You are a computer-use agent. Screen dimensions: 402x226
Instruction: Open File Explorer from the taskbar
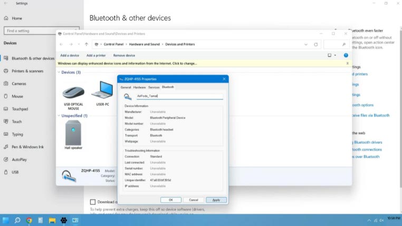tap(52, 220)
